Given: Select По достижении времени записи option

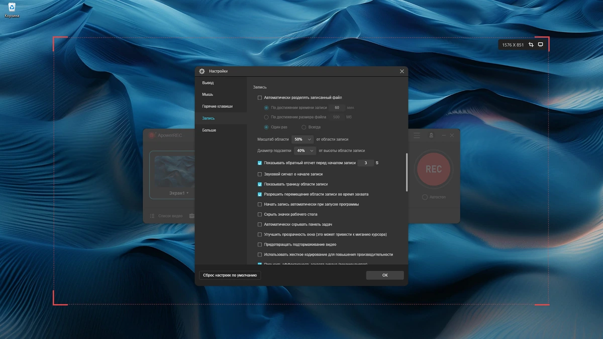Looking at the screenshot, I should 266,107.
